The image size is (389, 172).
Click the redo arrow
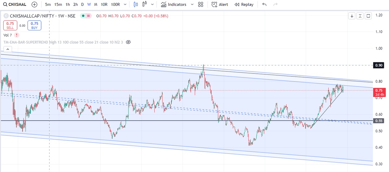(x=276, y=5)
